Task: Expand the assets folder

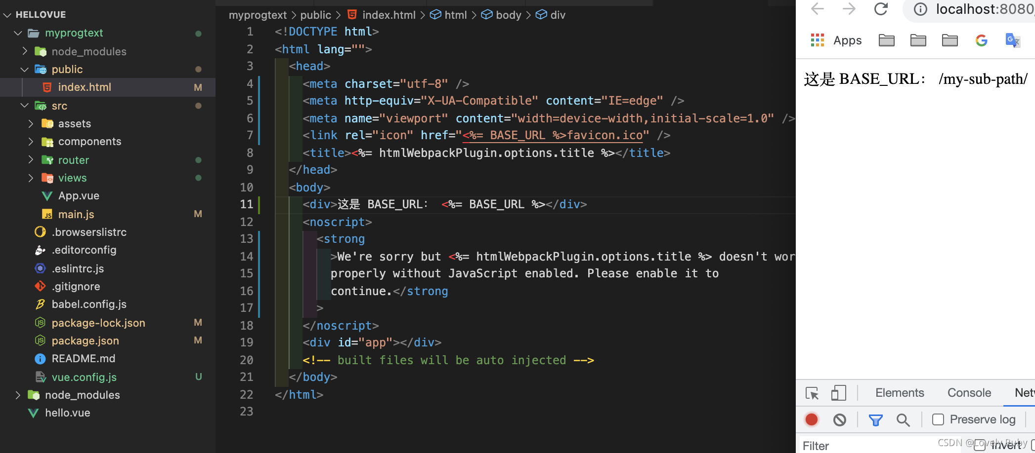Action: [x=31, y=123]
